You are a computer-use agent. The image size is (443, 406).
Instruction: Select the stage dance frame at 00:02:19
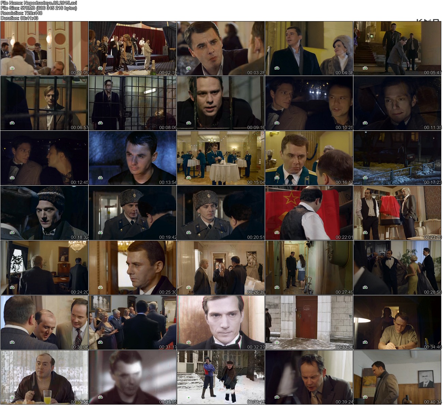[x=133, y=48]
